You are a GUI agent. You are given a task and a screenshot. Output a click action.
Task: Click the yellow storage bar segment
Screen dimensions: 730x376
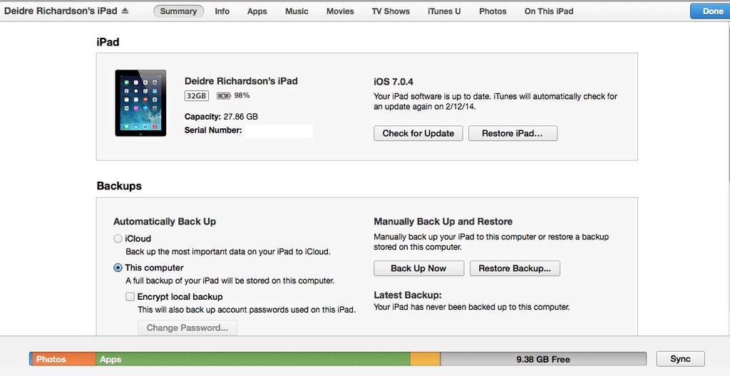425,359
